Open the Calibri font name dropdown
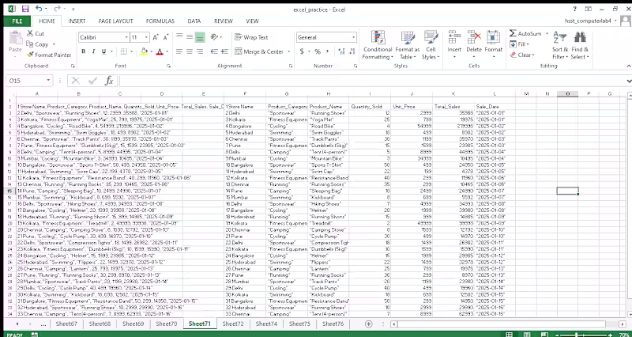This screenshot has width=632, height=337. [x=126, y=37]
